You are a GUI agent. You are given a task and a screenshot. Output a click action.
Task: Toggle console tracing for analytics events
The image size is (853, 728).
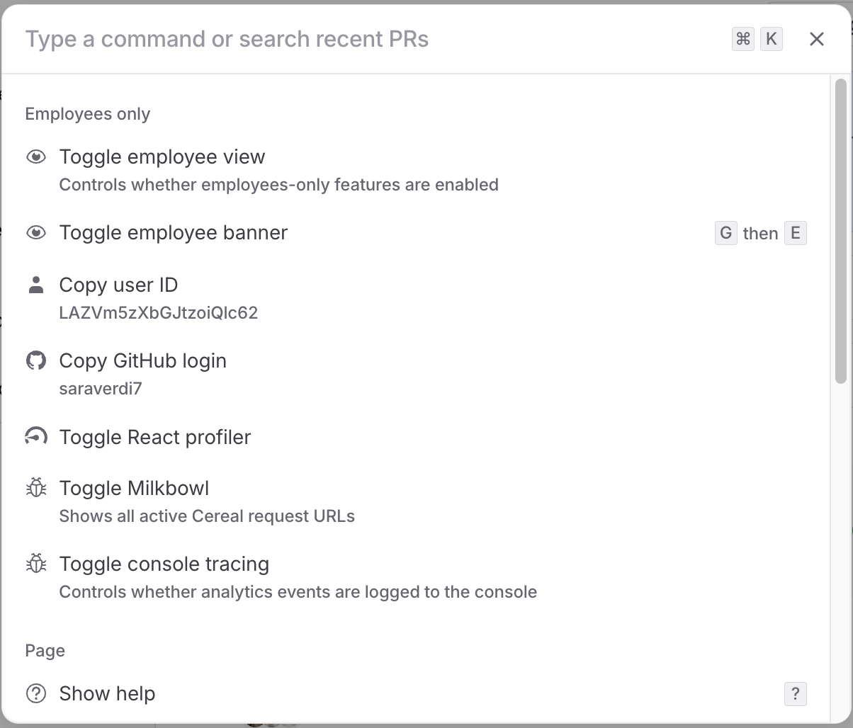pyautogui.click(x=164, y=564)
